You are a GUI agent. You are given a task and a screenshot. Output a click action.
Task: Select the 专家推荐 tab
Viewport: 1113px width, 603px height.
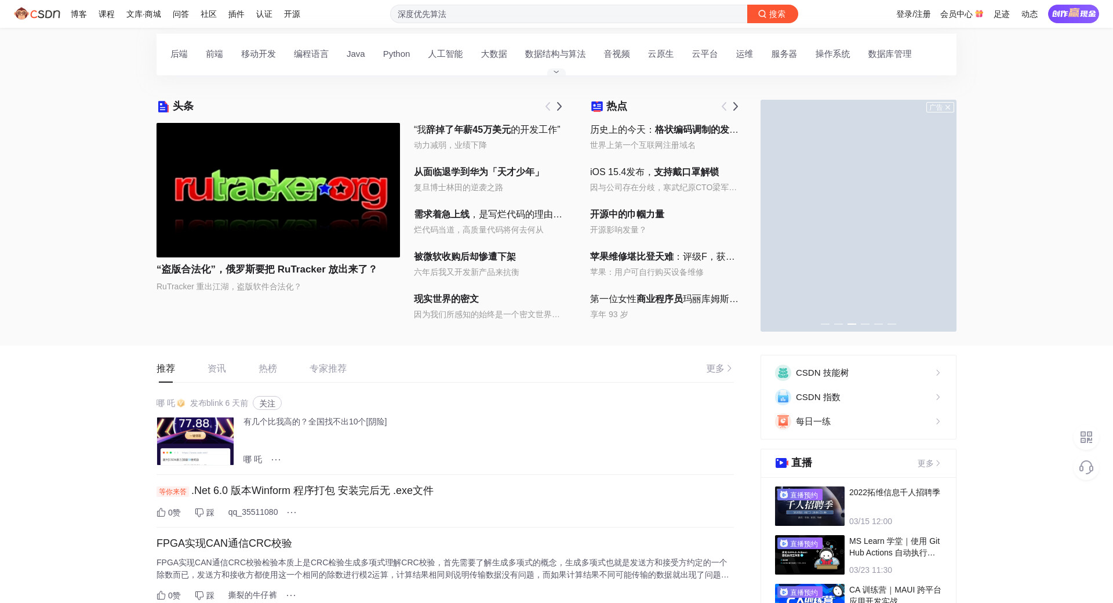pos(328,369)
